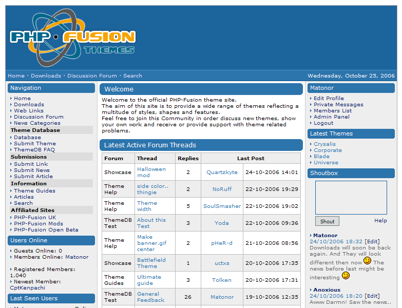Viewport: 402px width, 308px height.
Task: Click smiley after 'interesting' in shout
Action: [x=346, y=276]
